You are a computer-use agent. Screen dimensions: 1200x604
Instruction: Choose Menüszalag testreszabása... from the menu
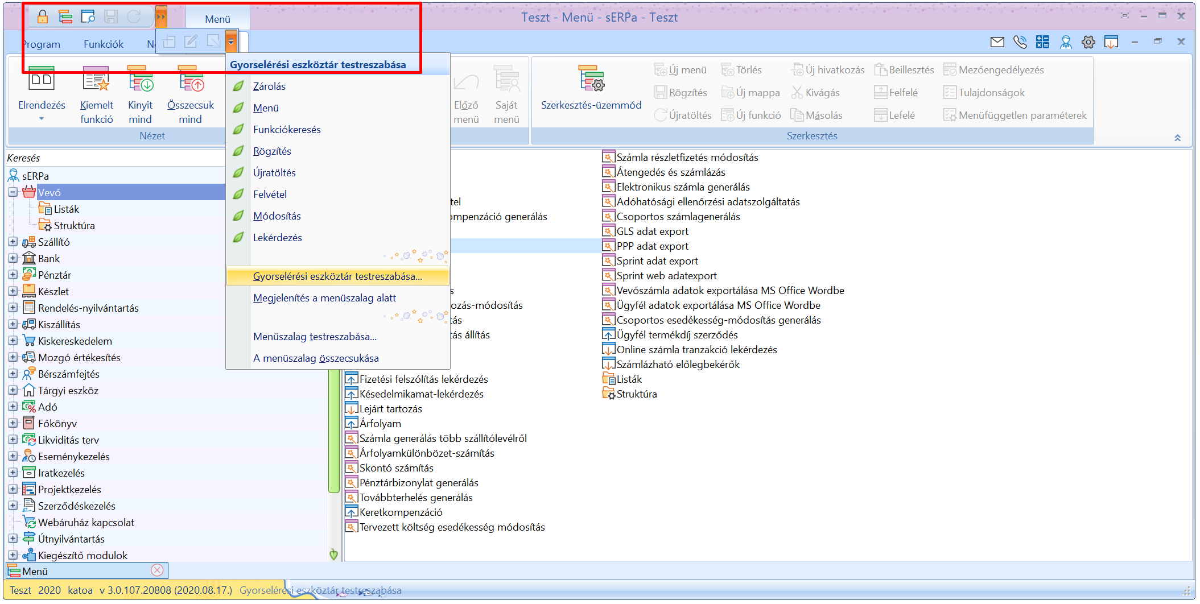pyautogui.click(x=338, y=337)
